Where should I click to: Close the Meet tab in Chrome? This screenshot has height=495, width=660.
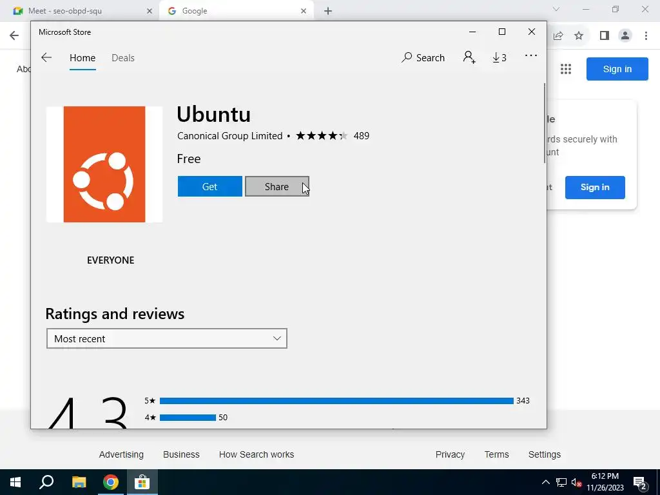click(149, 11)
